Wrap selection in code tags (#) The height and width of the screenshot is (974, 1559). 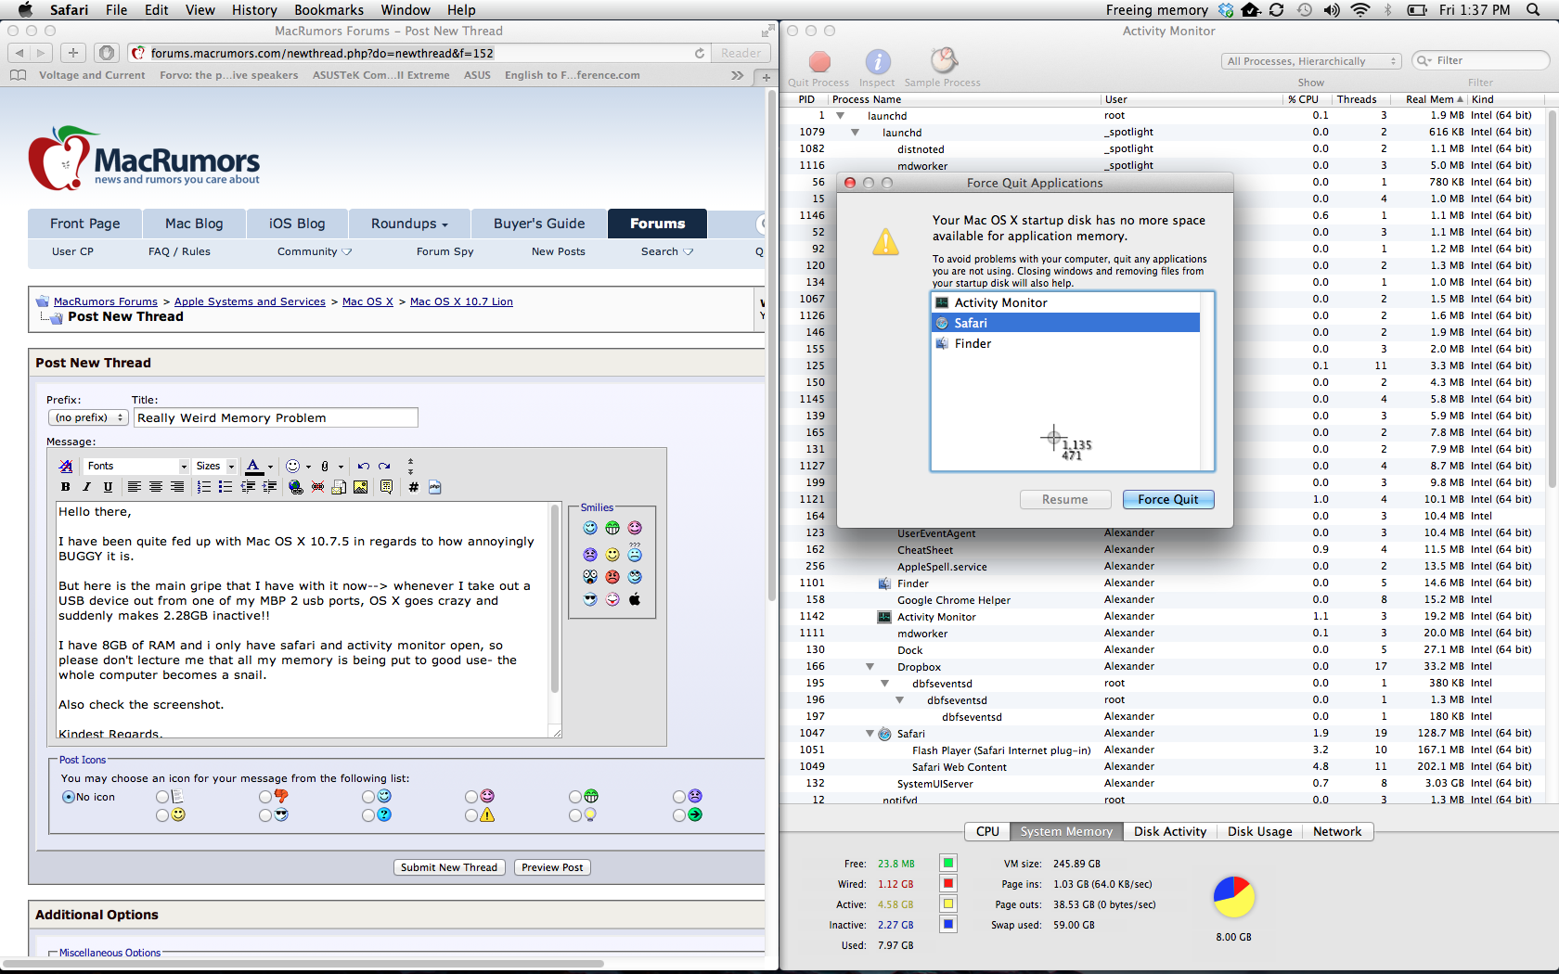click(413, 487)
